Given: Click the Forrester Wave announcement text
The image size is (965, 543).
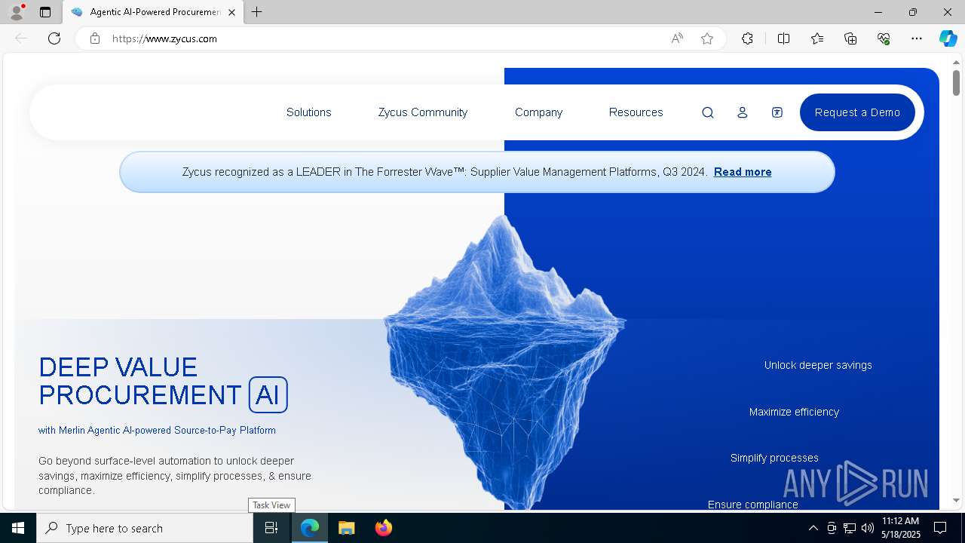Looking at the screenshot, I should [x=445, y=172].
